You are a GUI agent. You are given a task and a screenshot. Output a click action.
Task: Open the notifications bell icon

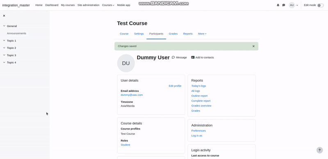click(x=278, y=5)
